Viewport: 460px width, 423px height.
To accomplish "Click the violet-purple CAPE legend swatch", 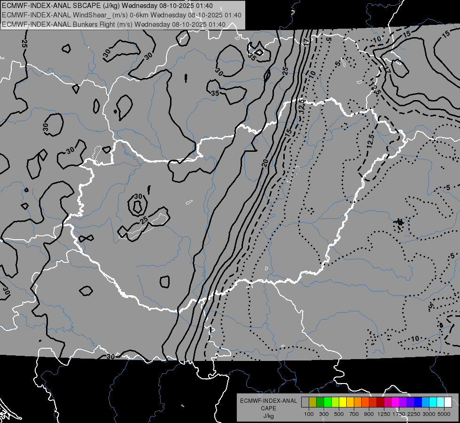I will coord(403,402).
